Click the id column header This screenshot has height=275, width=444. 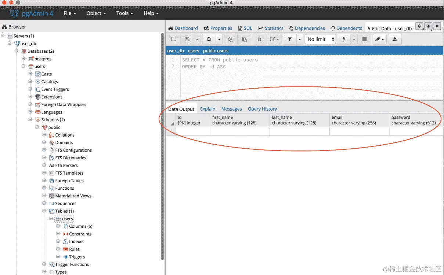[193, 120]
